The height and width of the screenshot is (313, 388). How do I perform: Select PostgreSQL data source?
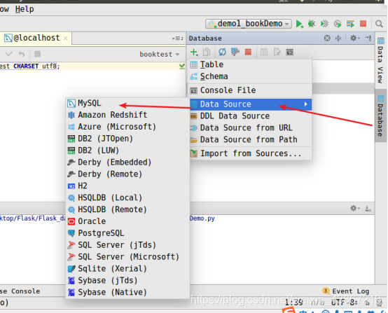click(127, 233)
